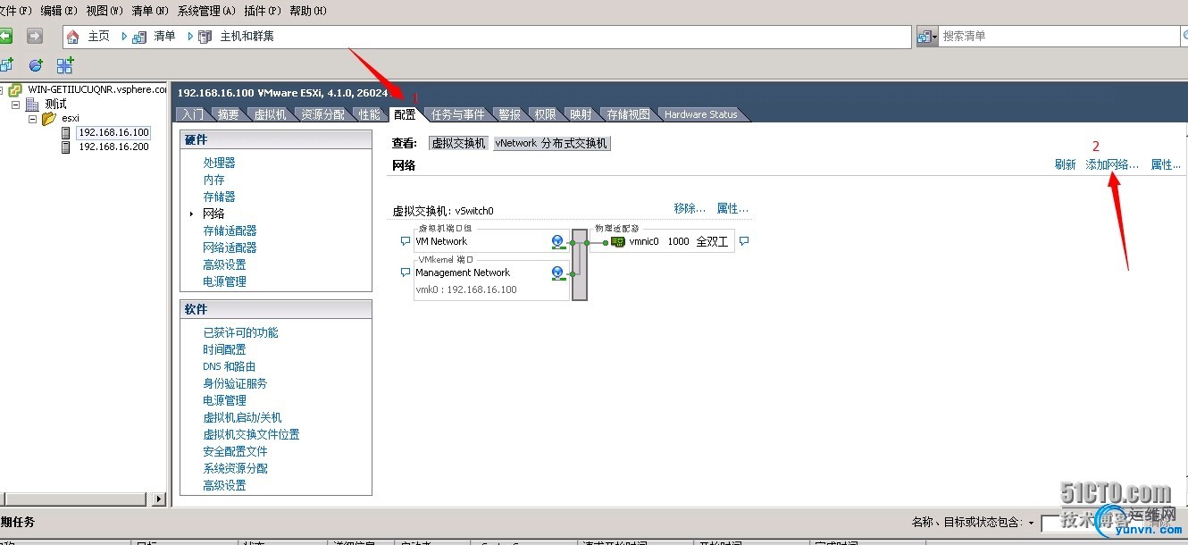
Task: Click the VM Network globe icon
Action: pyautogui.click(x=558, y=241)
